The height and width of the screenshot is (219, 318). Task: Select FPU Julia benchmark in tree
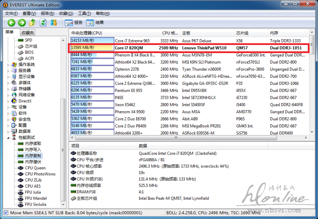pyautogui.click(x=33, y=192)
